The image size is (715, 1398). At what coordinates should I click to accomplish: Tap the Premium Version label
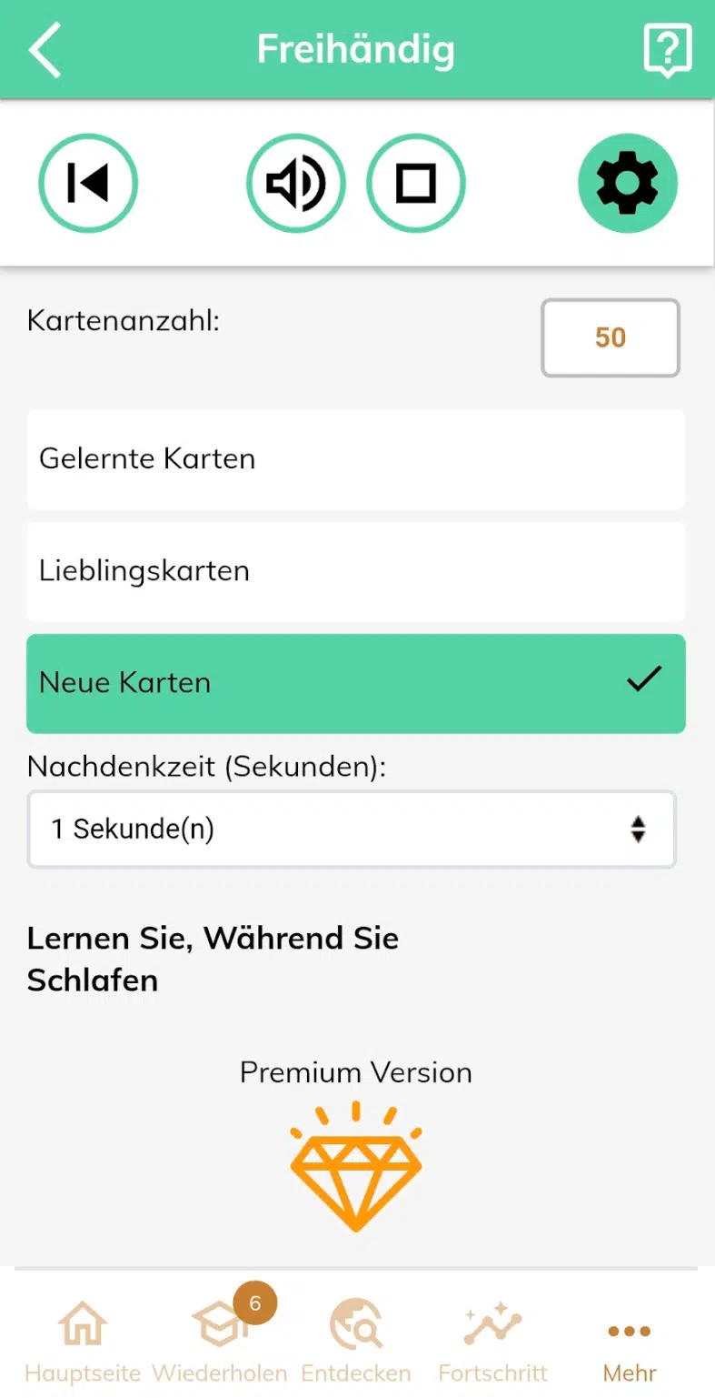click(x=356, y=1072)
